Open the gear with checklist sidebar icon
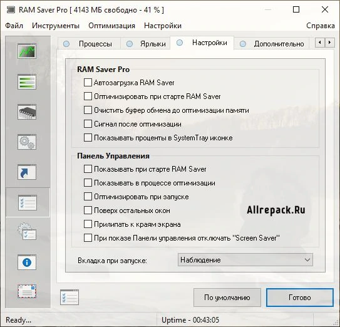The height and width of the screenshot is (327, 340). [x=27, y=231]
